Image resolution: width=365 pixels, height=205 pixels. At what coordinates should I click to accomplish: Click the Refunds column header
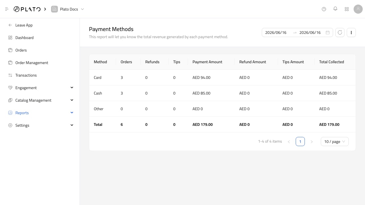[x=152, y=62]
